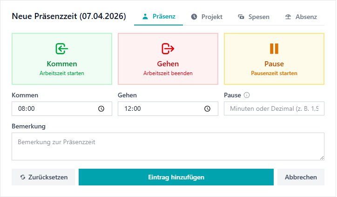The height and width of the screenshot is (197, 337).
Task: Click the person icon in Präsenz tab
Action: (145, 17)
